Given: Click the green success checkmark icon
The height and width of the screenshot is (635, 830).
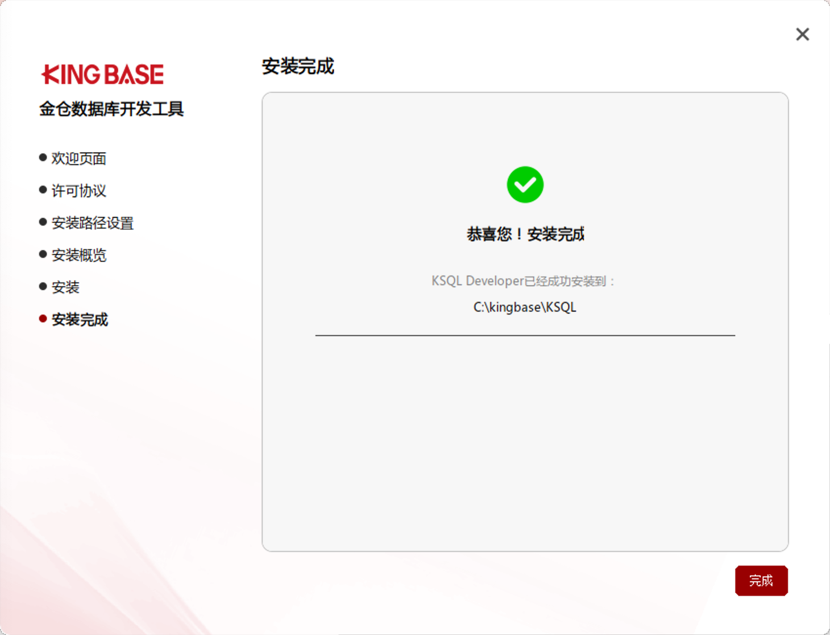Looking at the screenshot, I should pyautogui.click(x=525, y=185).
